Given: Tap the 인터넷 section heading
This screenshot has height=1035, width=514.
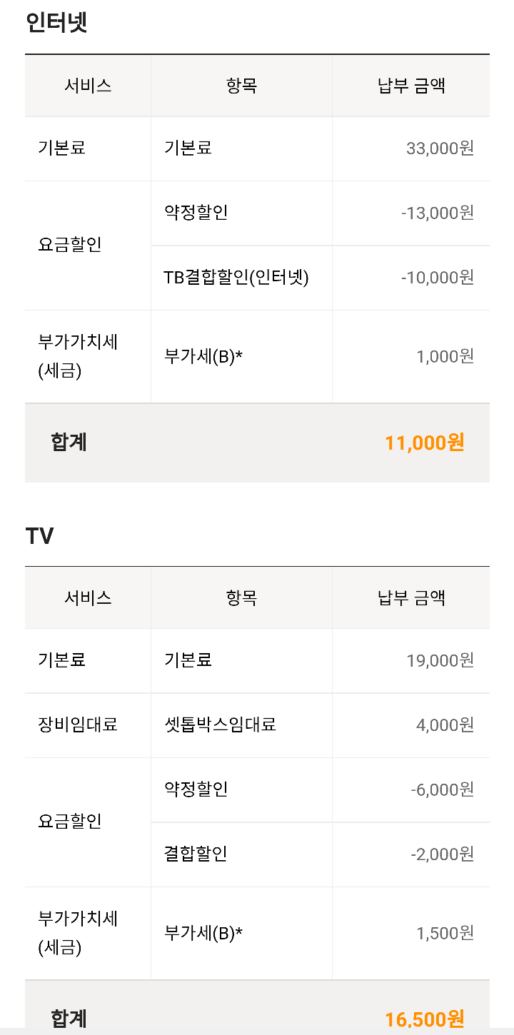Looking at the screenshot, I should click(56, 23).
